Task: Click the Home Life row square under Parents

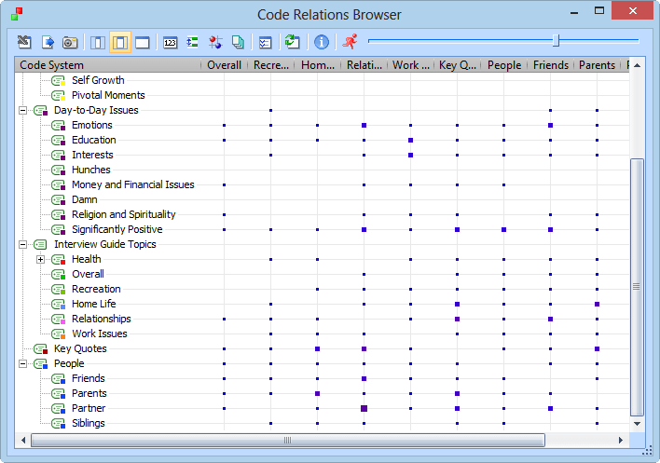Action: 597,304
